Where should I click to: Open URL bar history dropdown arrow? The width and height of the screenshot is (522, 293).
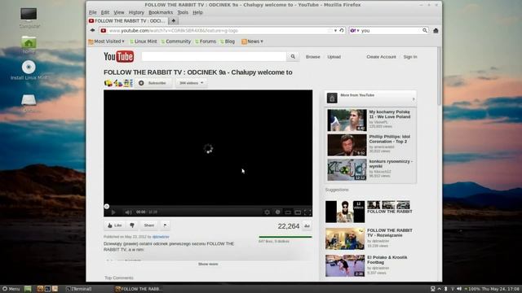click(335, 30)
